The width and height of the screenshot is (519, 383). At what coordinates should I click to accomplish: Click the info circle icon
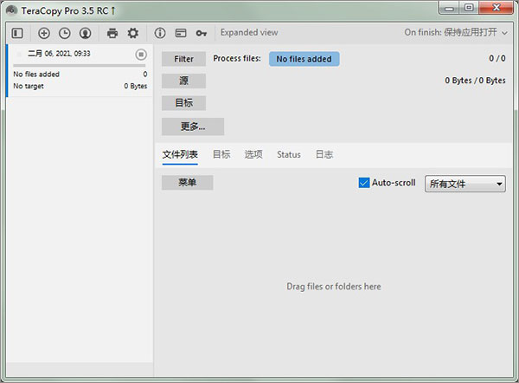(x=160, y=33)
